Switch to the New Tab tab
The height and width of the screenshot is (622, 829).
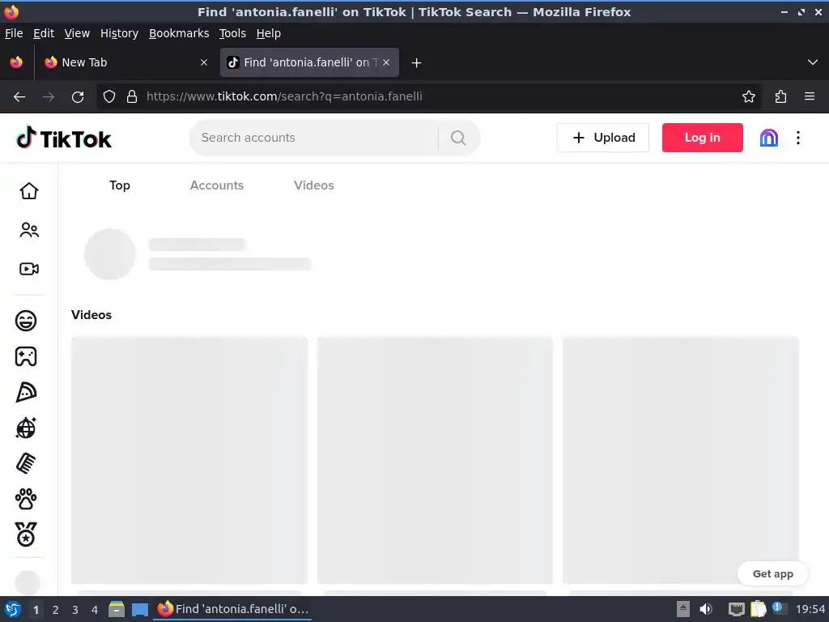(x=126, y=62)
